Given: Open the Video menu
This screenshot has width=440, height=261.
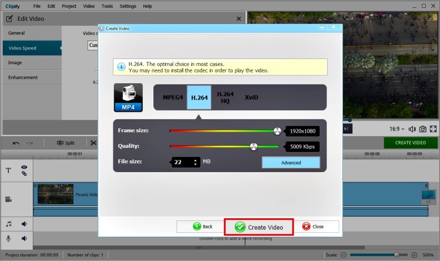Looking at the screenshot, I should click(x=89, y=6).
